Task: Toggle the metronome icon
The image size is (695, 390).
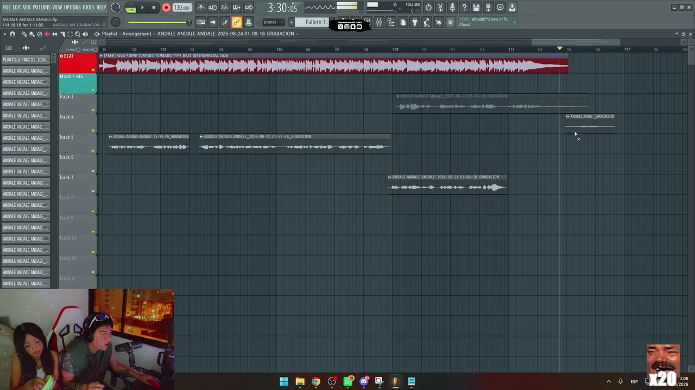Action: tap(201, 8)
